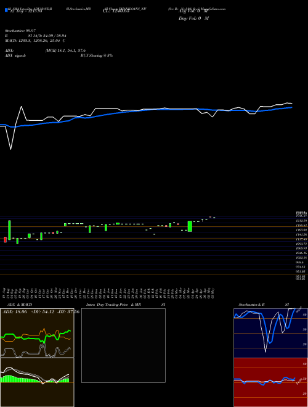Screen dimensions: 308x407
Task: Click the ADX indicator chart with green line
Action: (37, 333)
